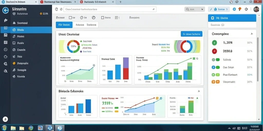Open the search dropdown arrow in header
This screenshot has height=131, width=263.
202,9
